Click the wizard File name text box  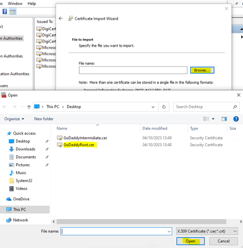133,70
